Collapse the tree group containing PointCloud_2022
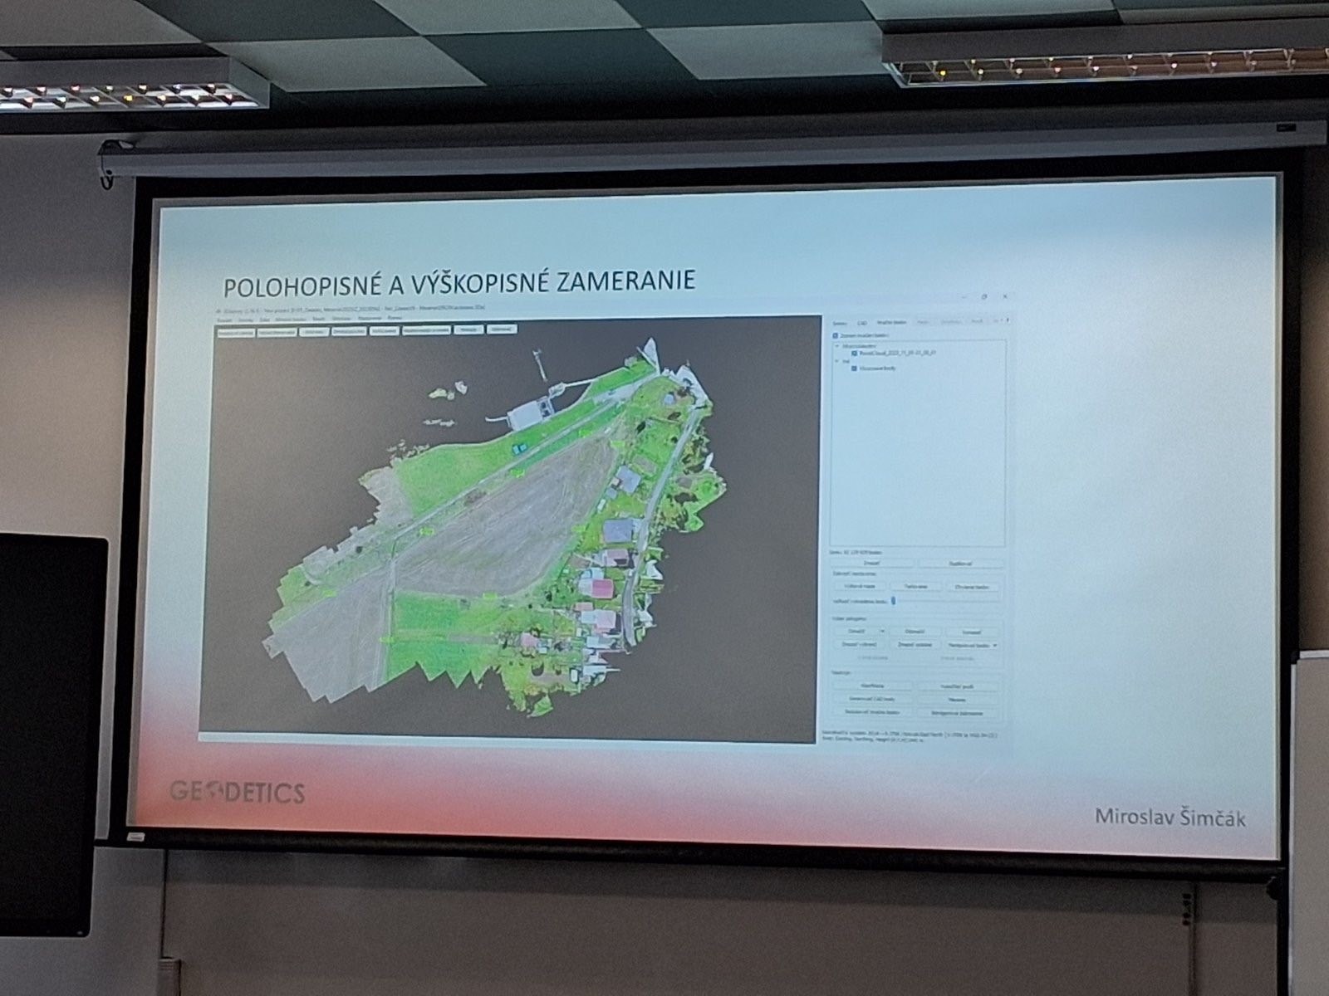This screenshot has height=996, width=1329. (837, 344)
